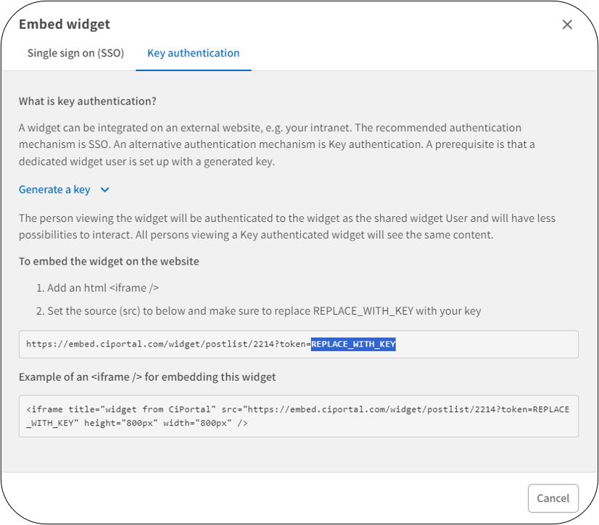Viewport: 599px width, 525px height.
Task: Click step 1 Add an html iframe instruction
Action: click(100, 287)
